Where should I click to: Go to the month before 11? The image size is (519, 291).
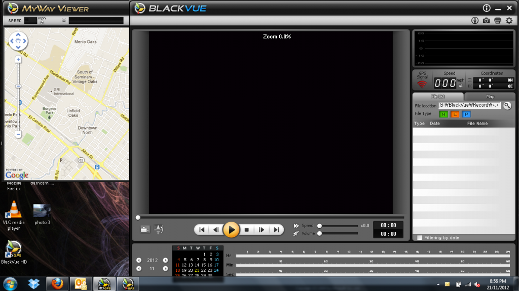tap(139, 269)
